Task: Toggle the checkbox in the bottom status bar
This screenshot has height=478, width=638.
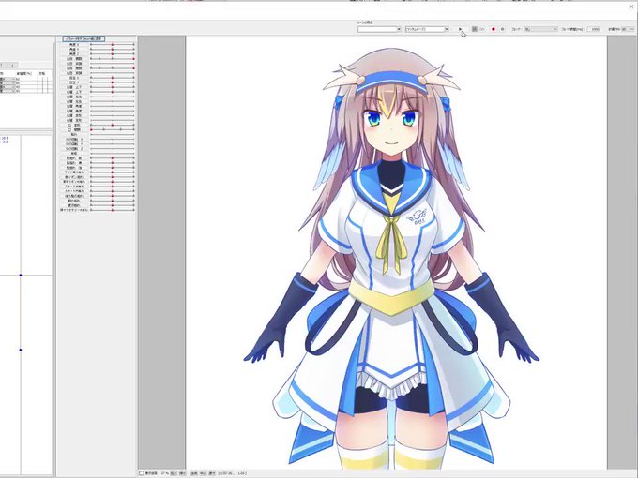Action: [142, 473]
